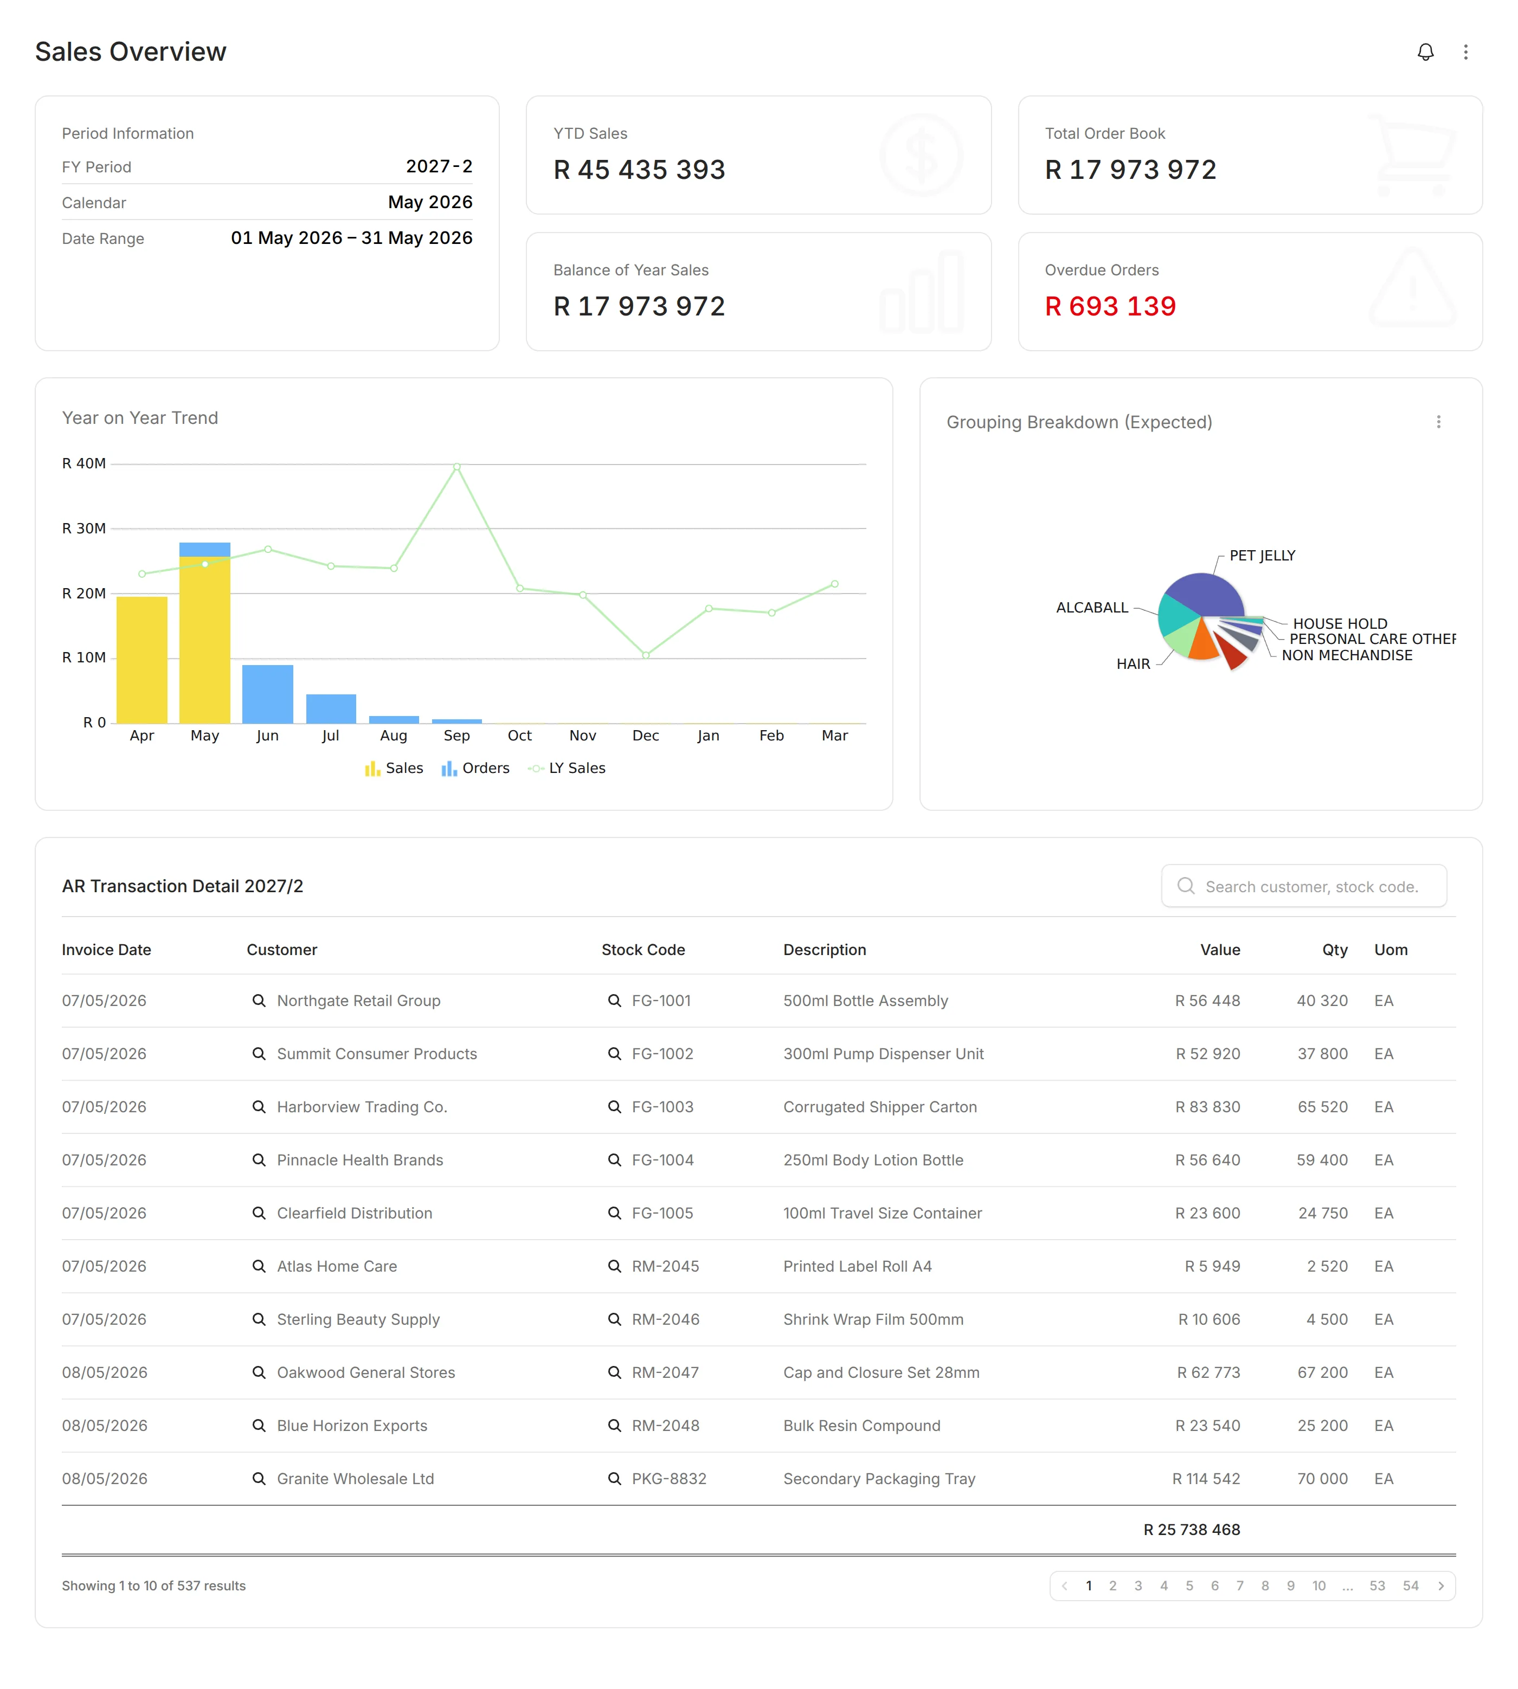Toggle the LY Sales series in legend
Viewport: 1518px width, 1689px height.
[567, 768]
